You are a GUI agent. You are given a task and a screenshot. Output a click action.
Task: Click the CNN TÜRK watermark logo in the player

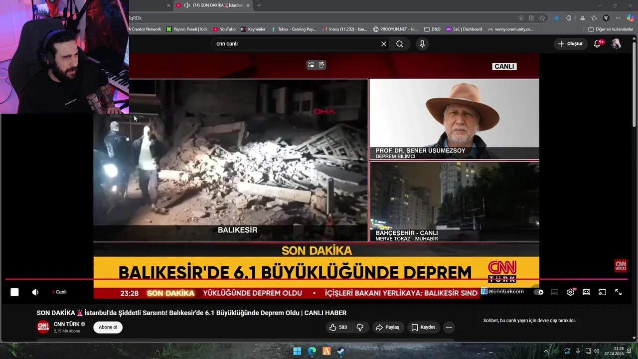coord(621,265)
